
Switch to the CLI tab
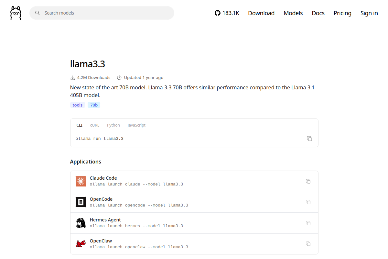pos(80,125)
